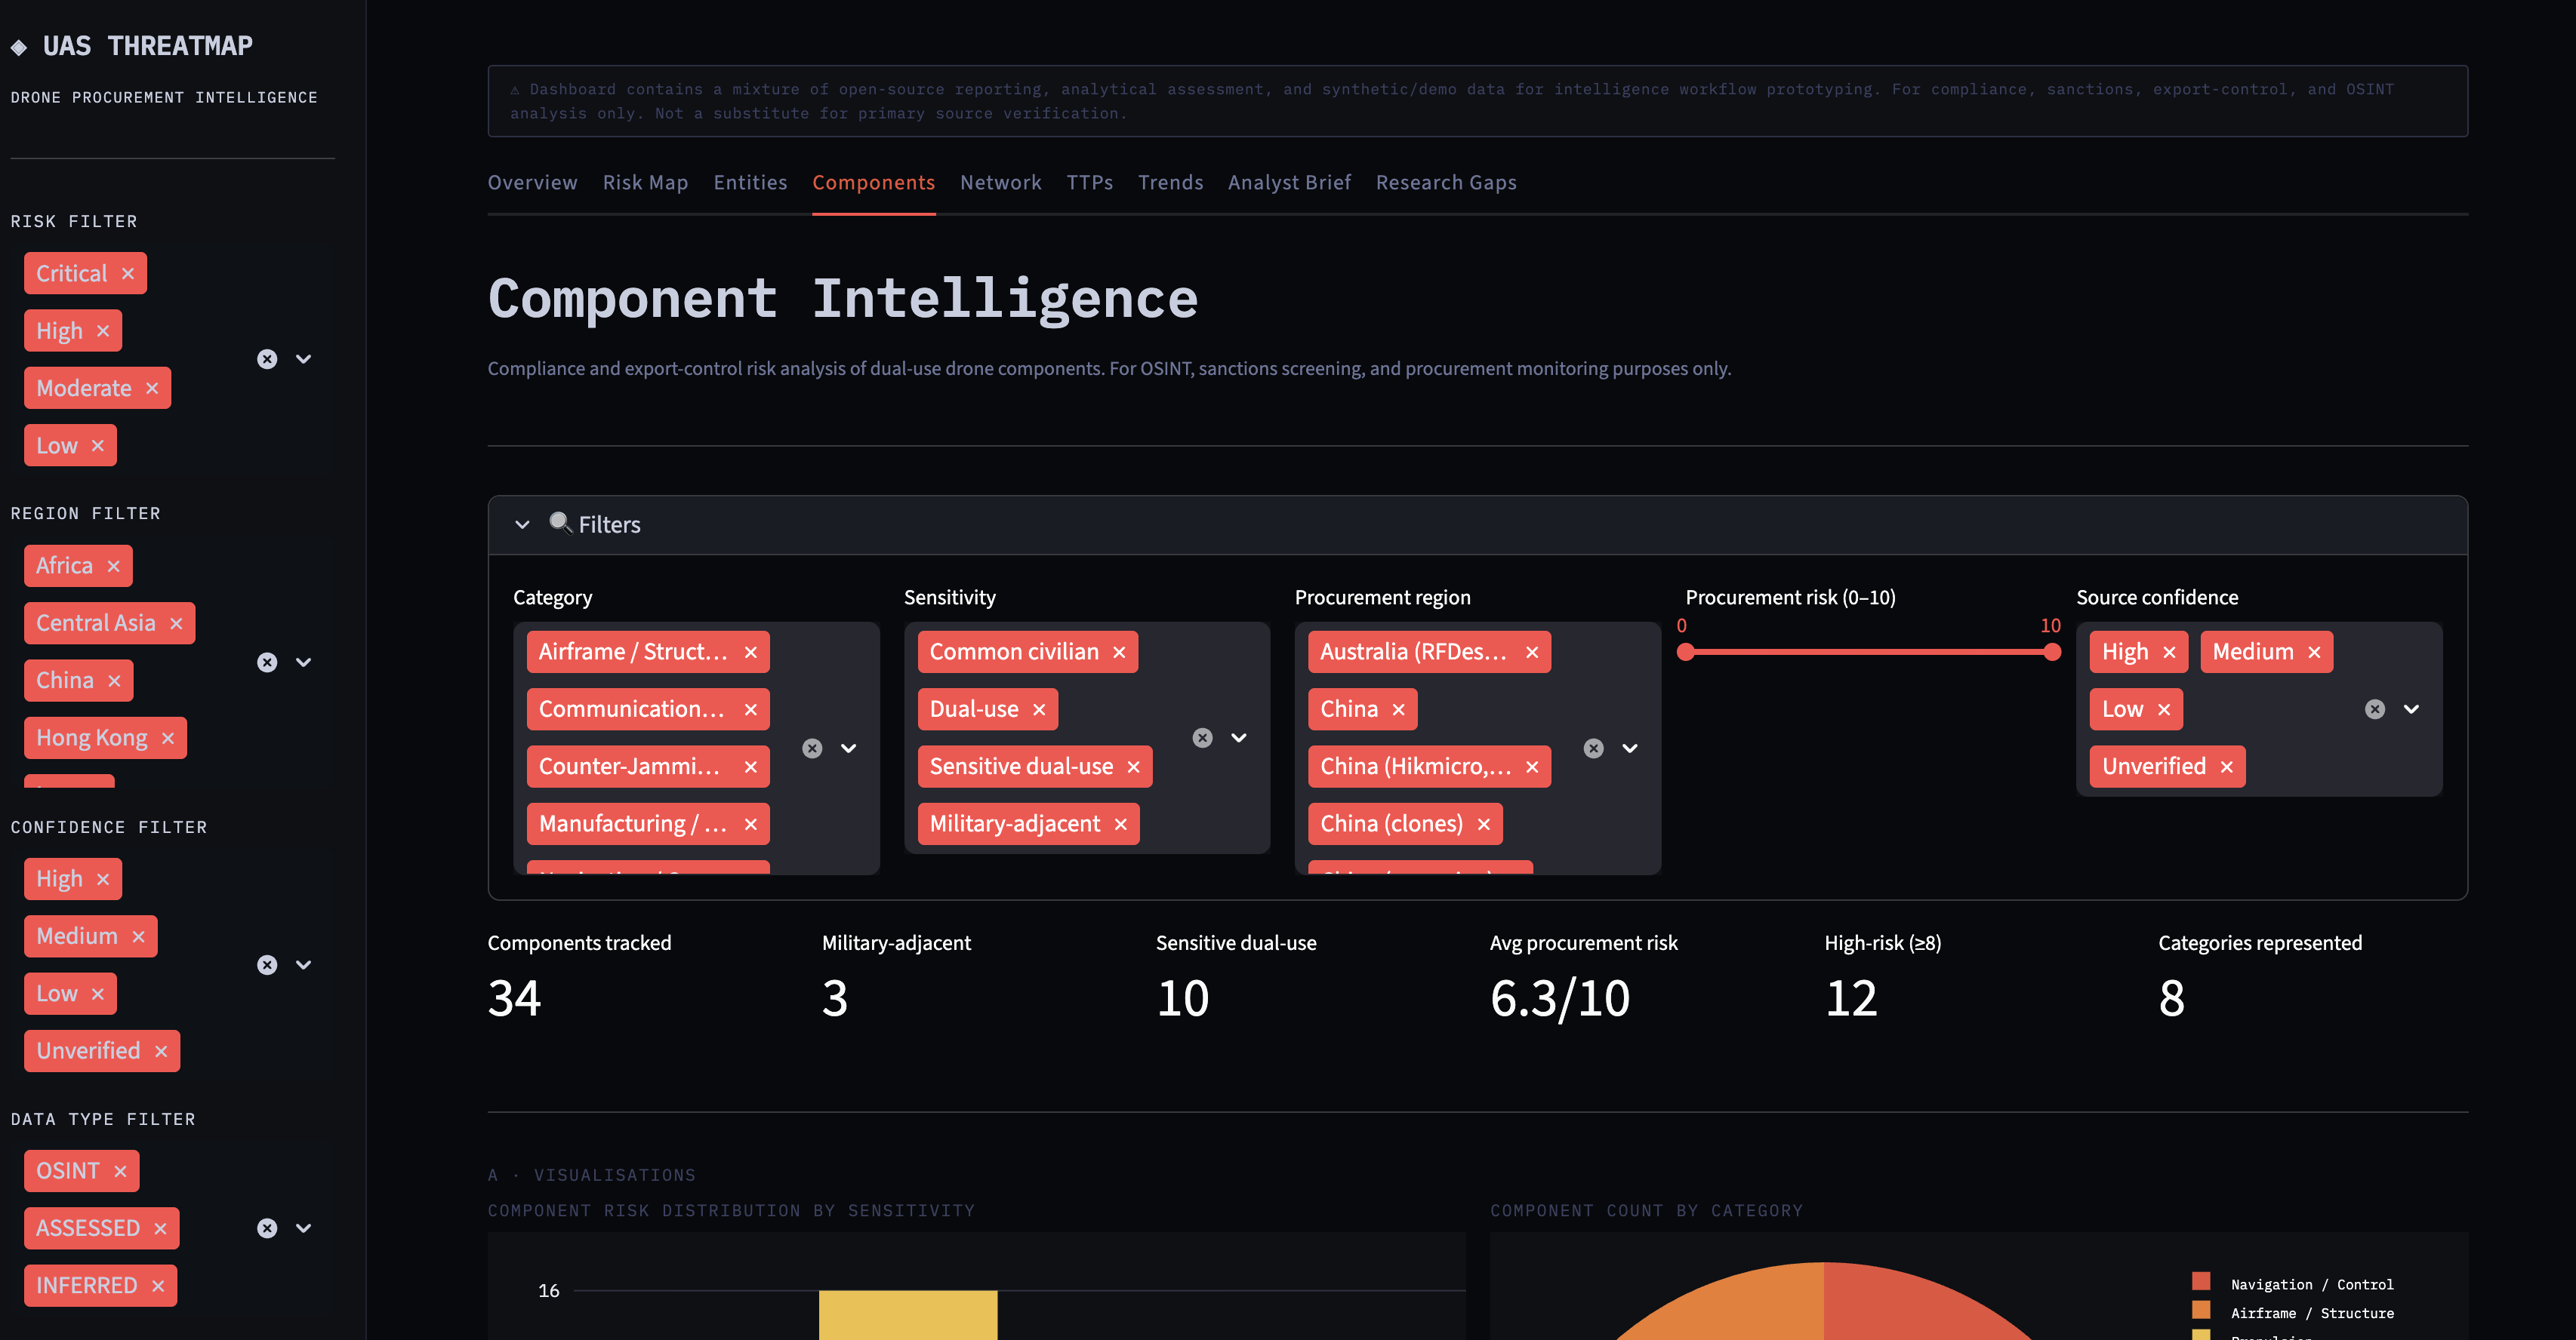This screenshot has height=1340, width=2576.
Task: Remove the ASSESSED data type tag
Action: 161,1228
